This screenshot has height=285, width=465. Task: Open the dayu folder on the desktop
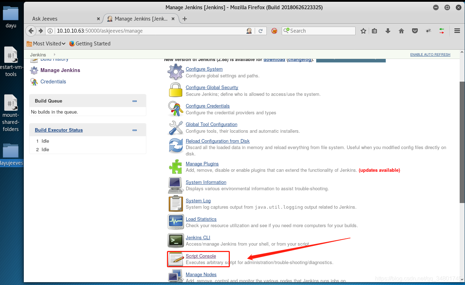11,17
